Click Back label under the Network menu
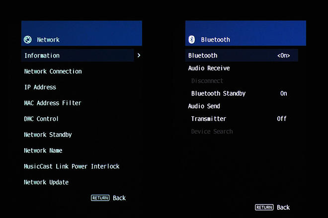The width and height of the screenshot is (328, 218). (119, 198)
